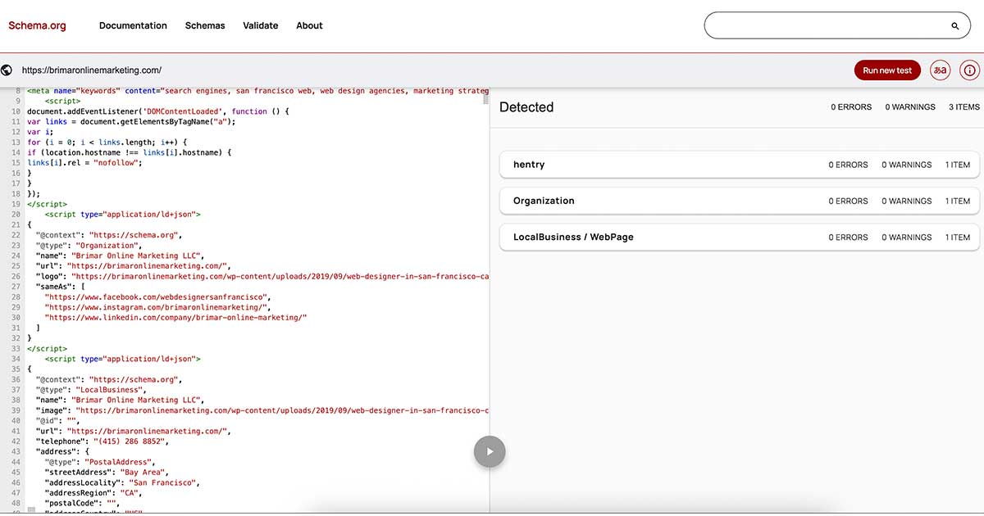984x516 pixels.
Task: Click the var links getElementsByTagName line
Action: 131,121
